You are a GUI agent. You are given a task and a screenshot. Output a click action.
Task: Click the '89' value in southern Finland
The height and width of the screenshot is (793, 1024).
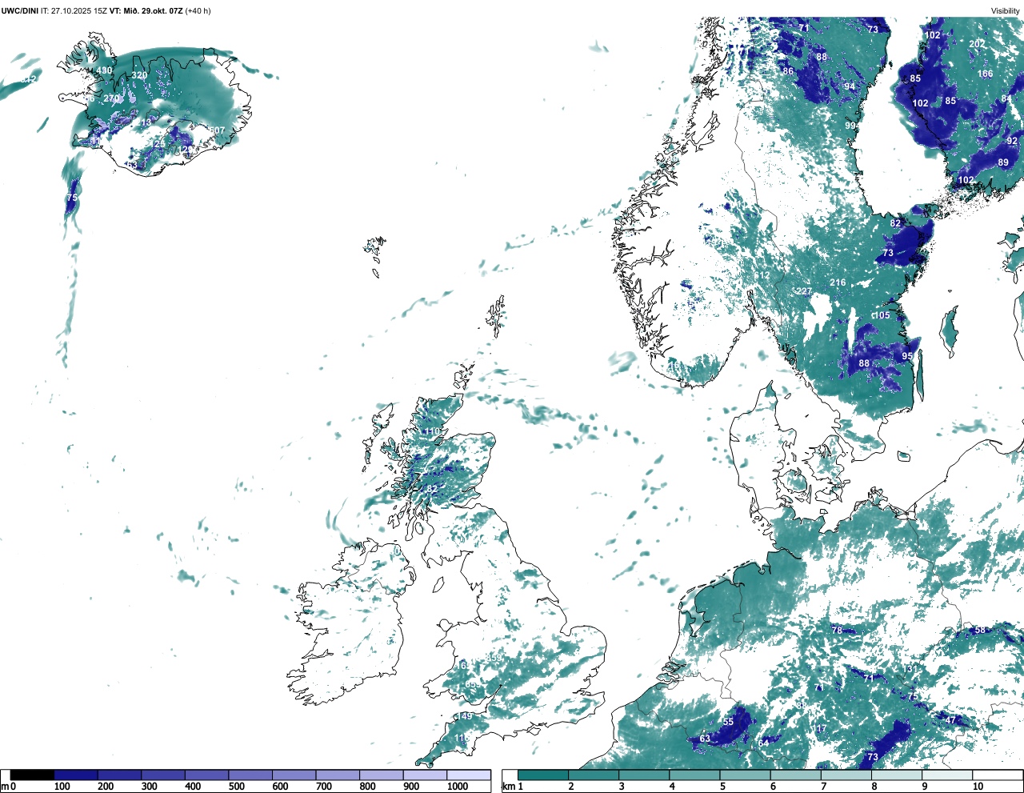(x=1003, y=162)
